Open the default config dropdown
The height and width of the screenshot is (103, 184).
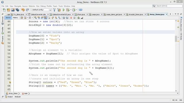(41, 10)
